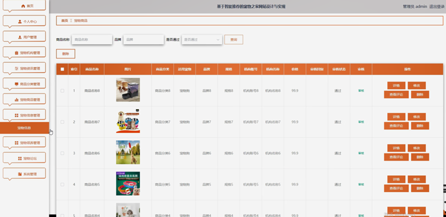Click the cell 品牌7
The image size is (446, 217).
207,122
